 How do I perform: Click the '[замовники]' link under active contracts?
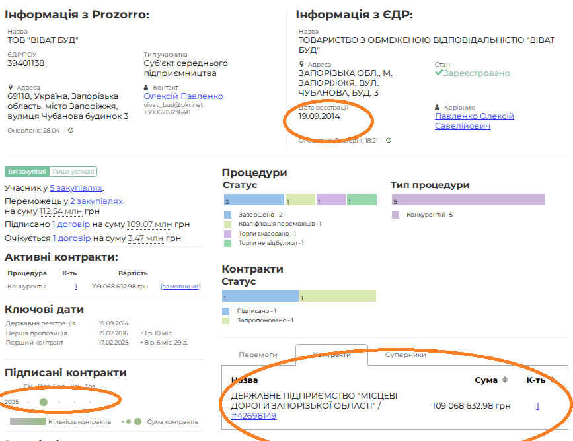point(180,287)
